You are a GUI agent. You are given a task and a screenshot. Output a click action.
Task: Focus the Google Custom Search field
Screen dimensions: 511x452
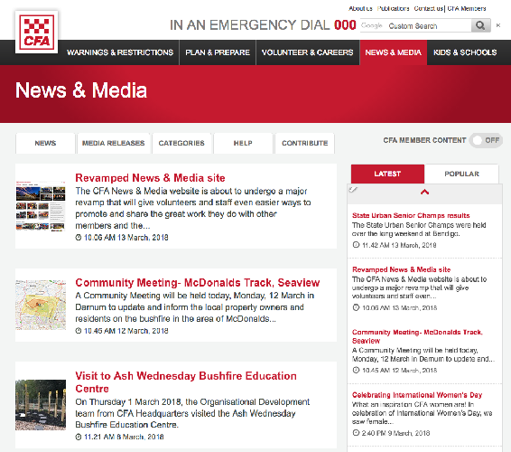click(x=416, y=25)
